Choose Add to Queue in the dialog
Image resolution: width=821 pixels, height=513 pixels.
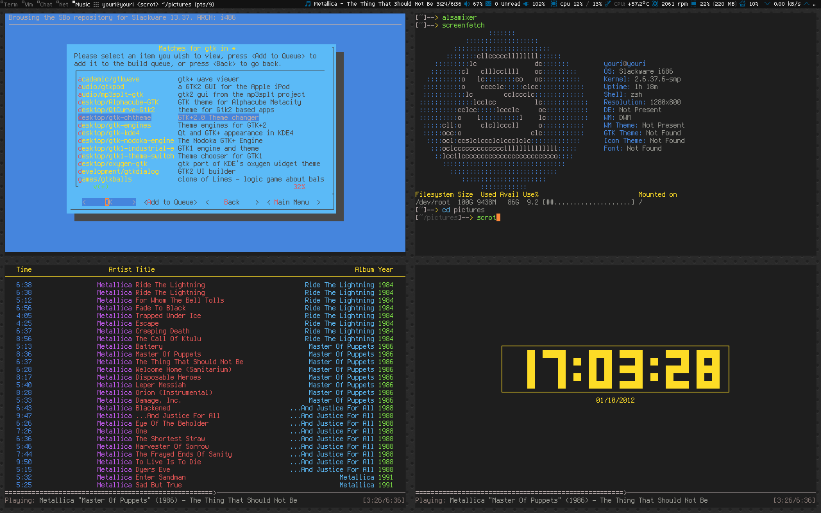[171, 202]
